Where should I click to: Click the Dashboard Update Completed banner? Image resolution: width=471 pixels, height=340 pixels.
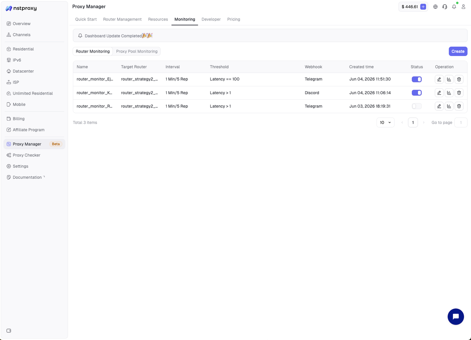270,36
